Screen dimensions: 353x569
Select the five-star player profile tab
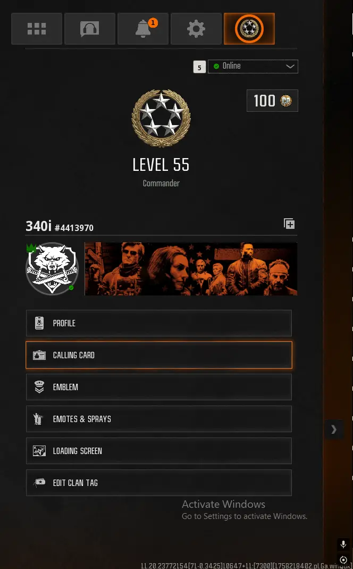[249, 29]
